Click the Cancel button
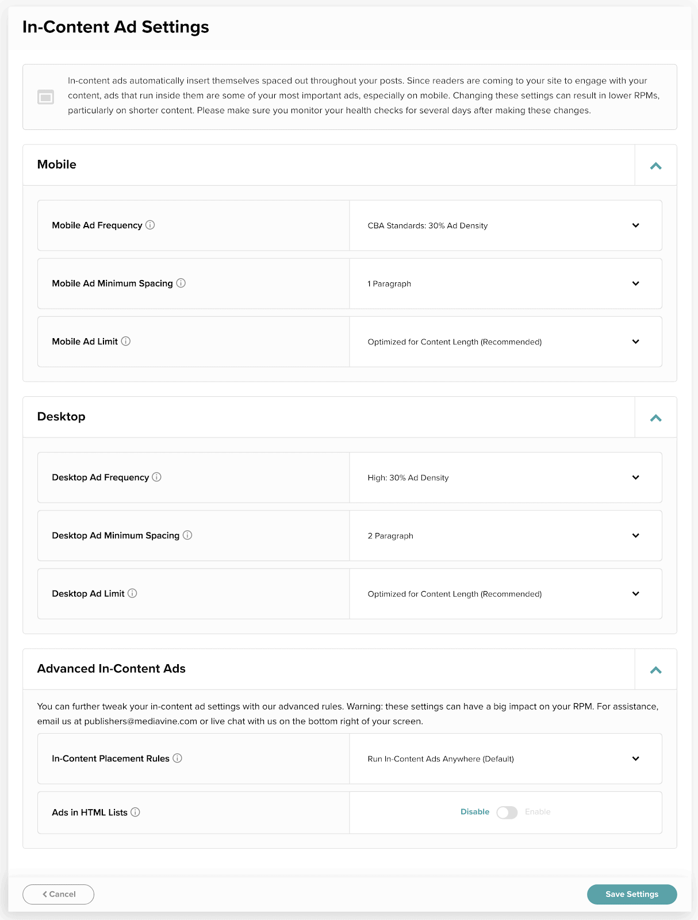698x920 pixels. coord(59,894)
